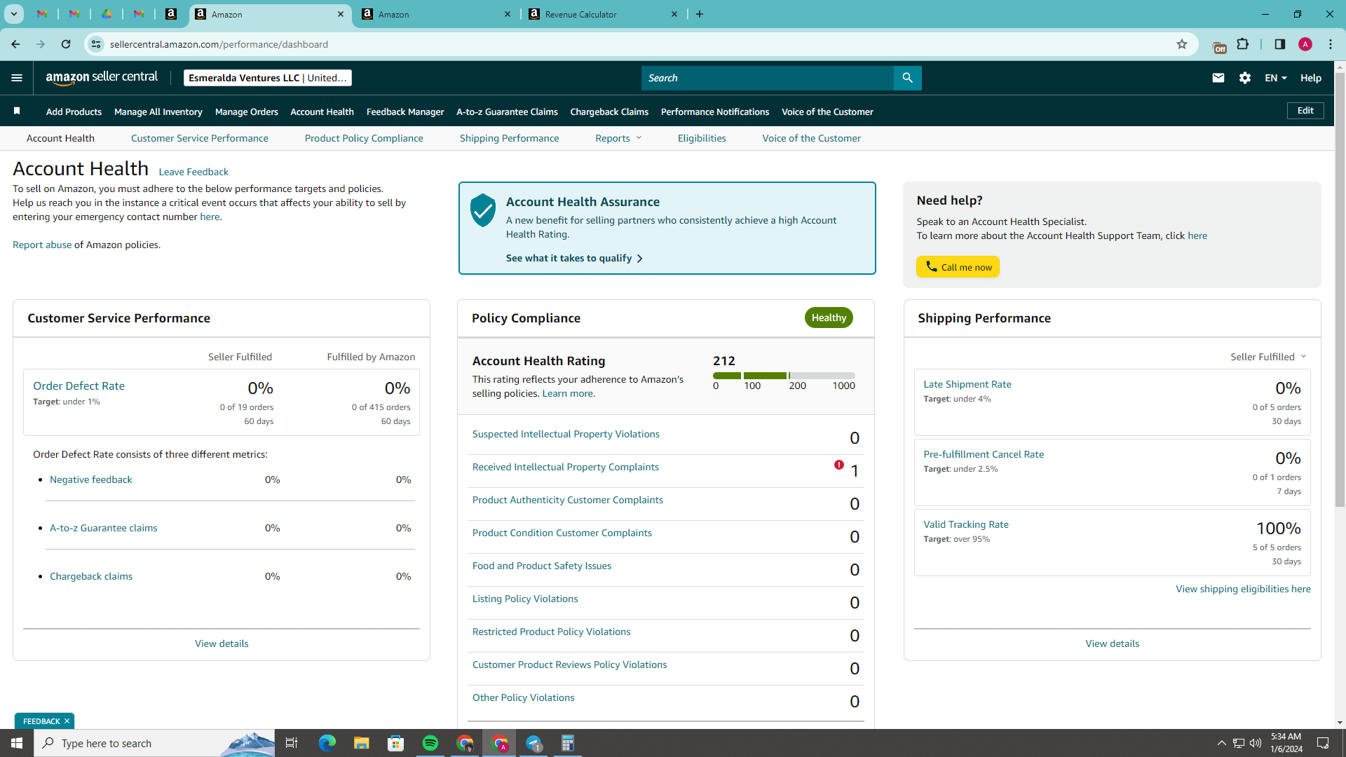Open the EN language dropdown
This screenshot has height=757, width=1346.
1276,78
